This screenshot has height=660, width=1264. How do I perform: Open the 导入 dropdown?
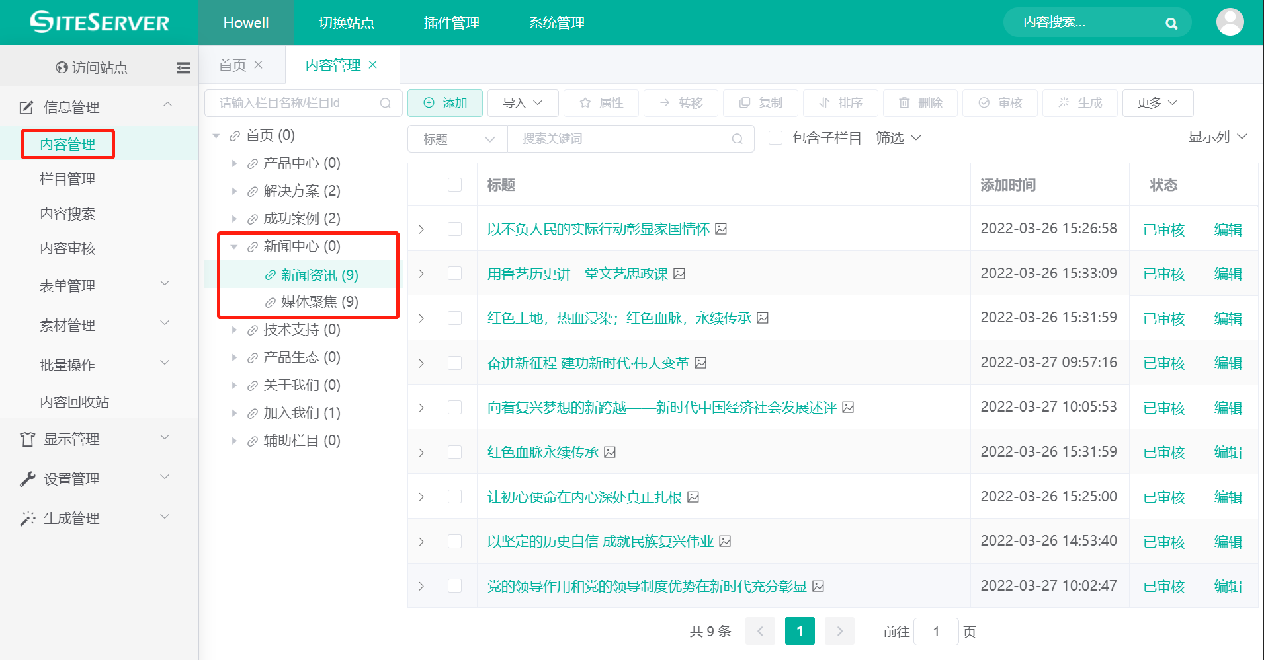tap(523, 103)
